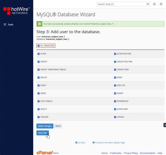Click the green success checkmark icon
This screenshot has height=155, width=166.
tap(40, 24)
